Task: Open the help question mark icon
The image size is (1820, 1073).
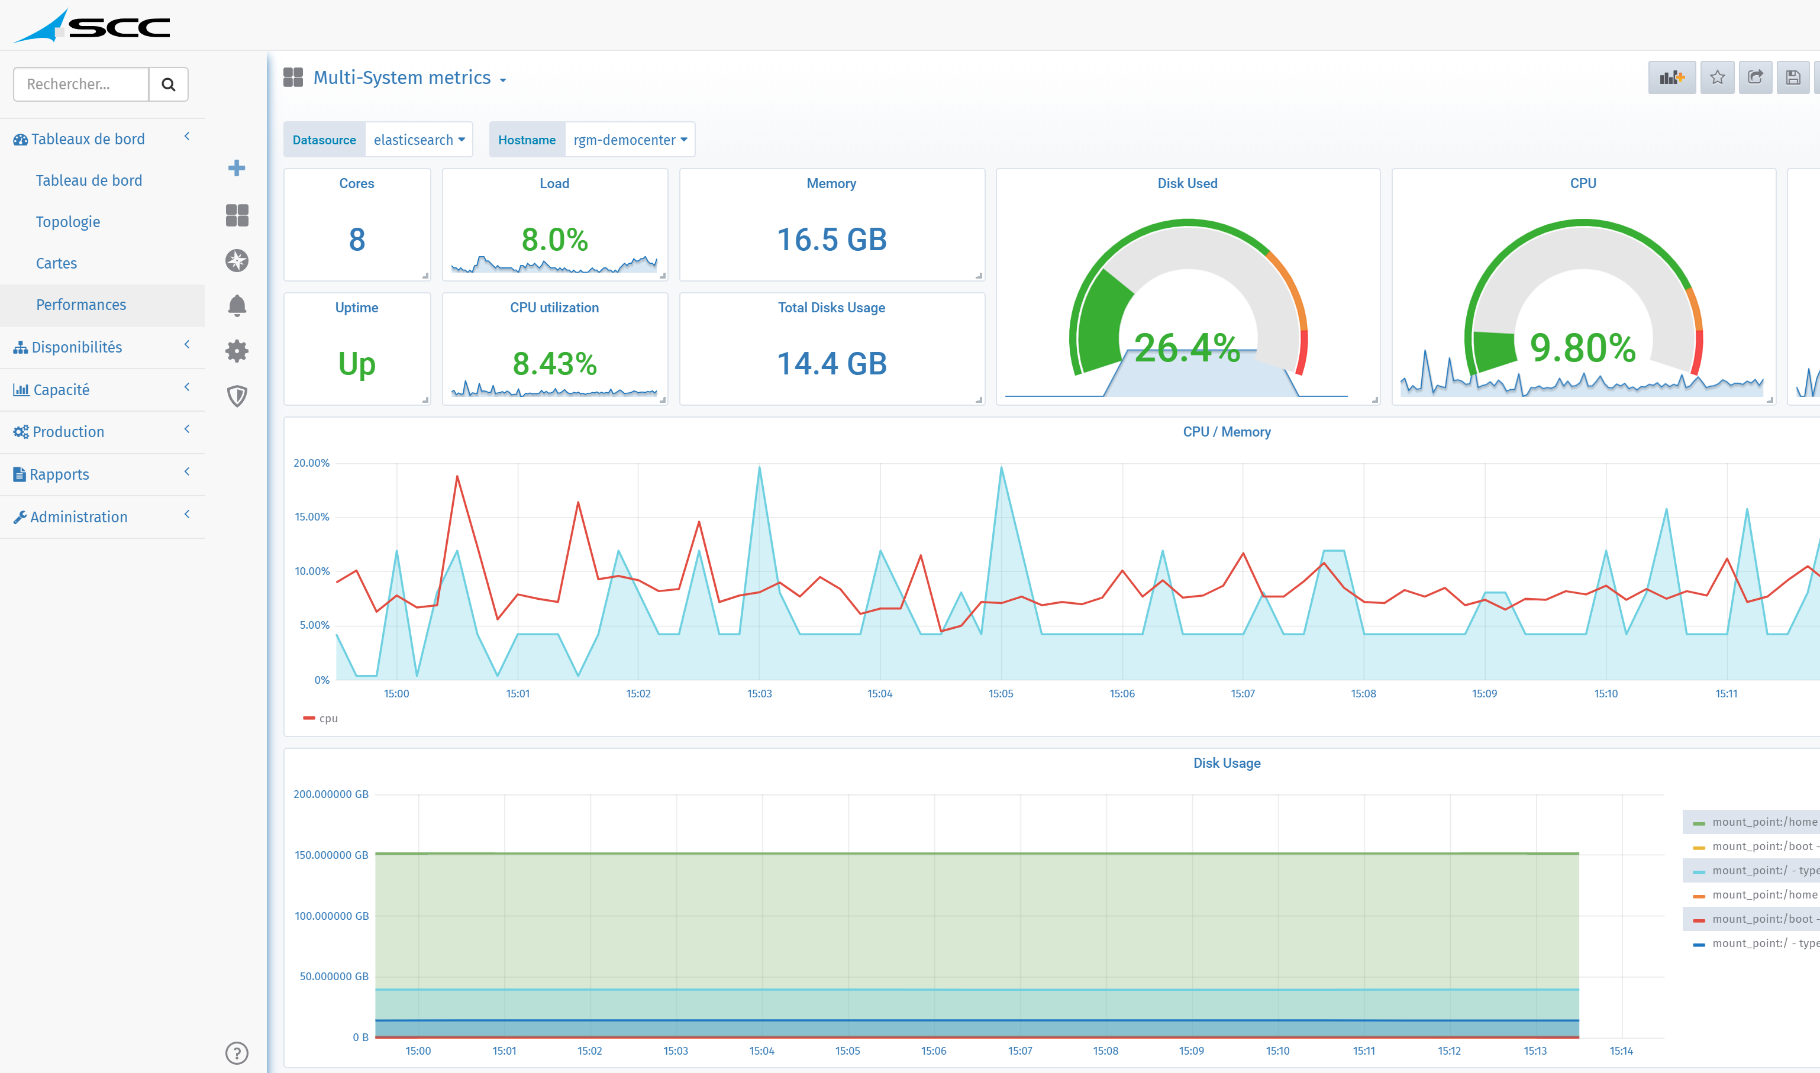Action: click(x=237, y=1053)
